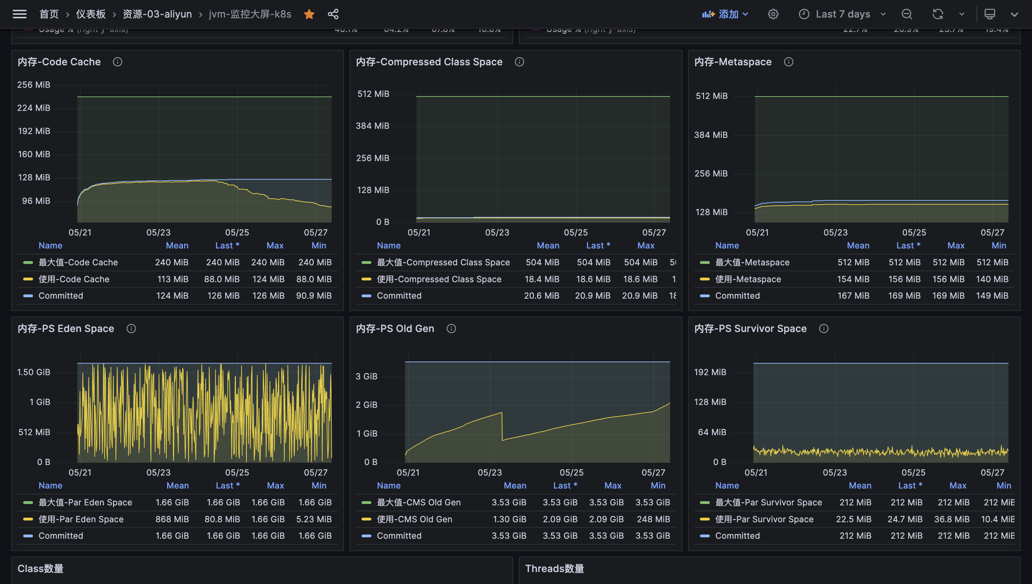The width and height of the screenshot is (1032, 584).
Task: Toggle Committed series in Metaspace legend
Action: click(x=737, y=296)
